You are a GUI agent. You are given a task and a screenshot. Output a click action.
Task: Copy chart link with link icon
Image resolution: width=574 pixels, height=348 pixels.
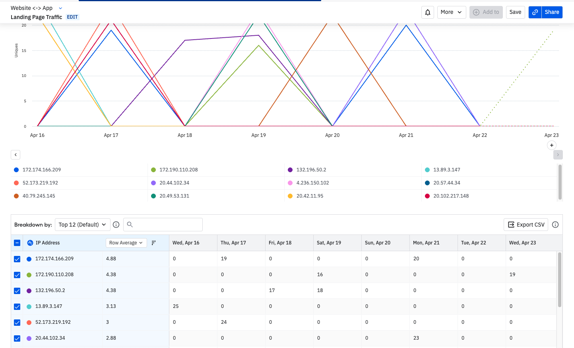(535, 12)
